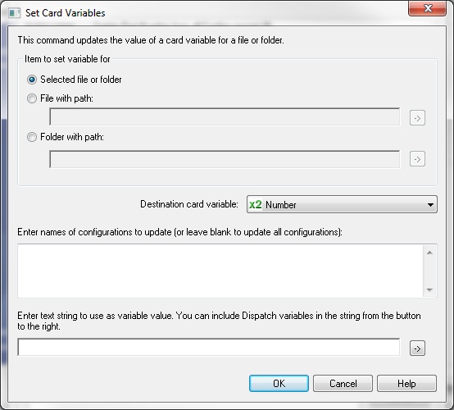Open the arrow button beside Folder path field
Screen dimensions: 454x410
[x=417, y=159]
